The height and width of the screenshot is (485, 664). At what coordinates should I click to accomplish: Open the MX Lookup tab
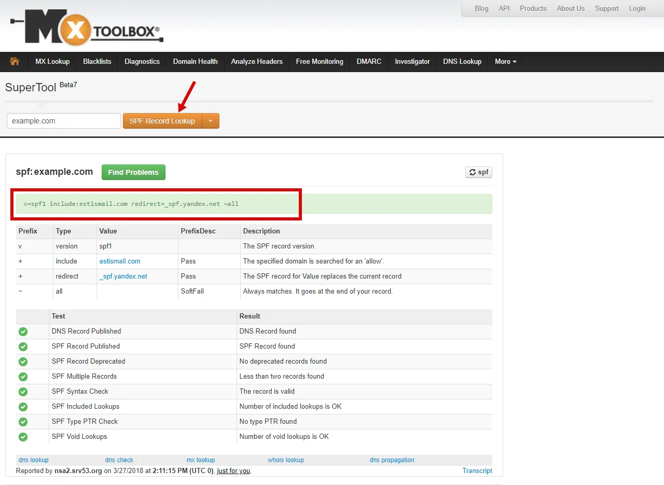point(52,61)
